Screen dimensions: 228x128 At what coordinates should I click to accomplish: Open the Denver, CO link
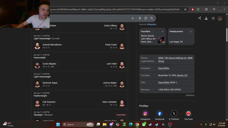(x=182, y=75)
